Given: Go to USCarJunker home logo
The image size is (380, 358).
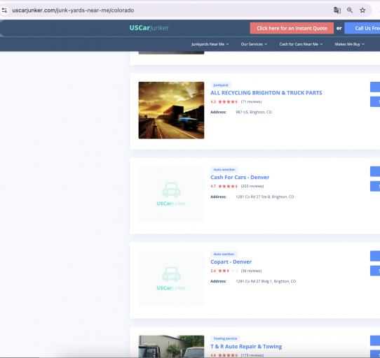Looking at the screenshot, I should pos(149,28).
